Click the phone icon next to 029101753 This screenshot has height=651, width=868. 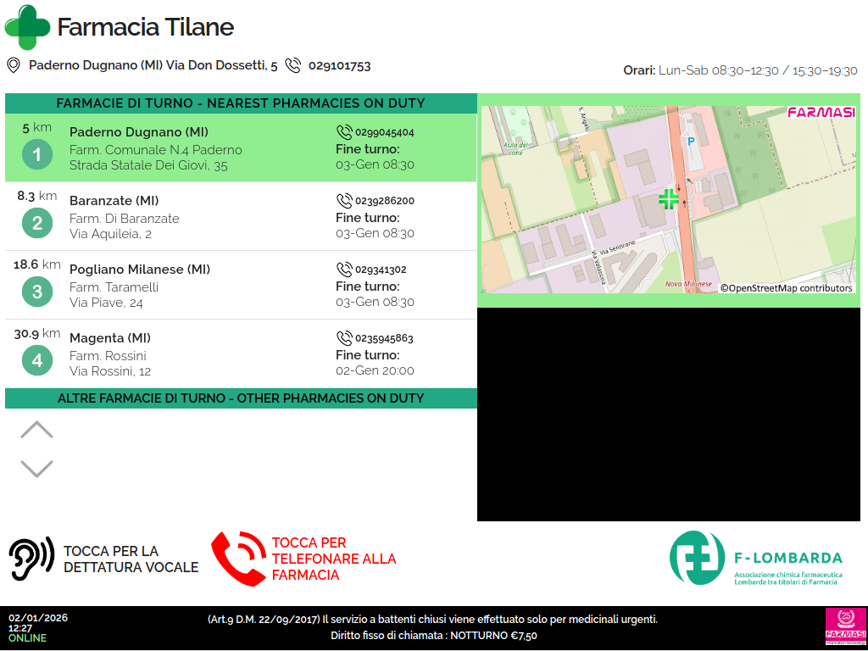(x=293, y=65)
